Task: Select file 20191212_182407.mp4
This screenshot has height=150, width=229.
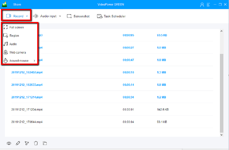Action: pyautogui.click(x=27, y=72)
